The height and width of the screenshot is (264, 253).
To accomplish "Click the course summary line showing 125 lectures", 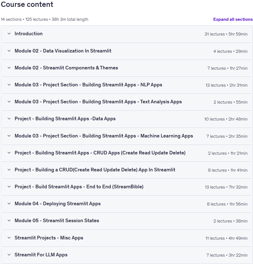I will (x=45, y=19).
